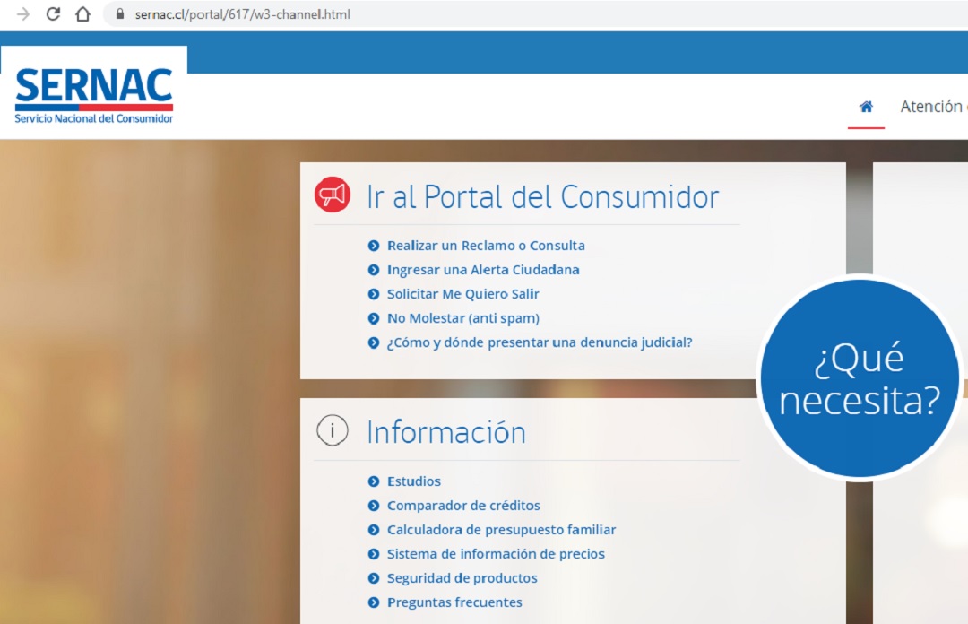Screen dimensions: 968x624
Task: Click the ¿Qué necesita? blue circle
Action: pyautogui.click(x=860, y=378)
